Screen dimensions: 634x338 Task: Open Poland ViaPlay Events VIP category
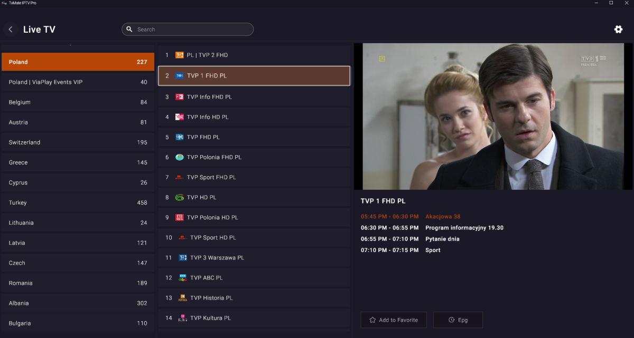(78, 82)
